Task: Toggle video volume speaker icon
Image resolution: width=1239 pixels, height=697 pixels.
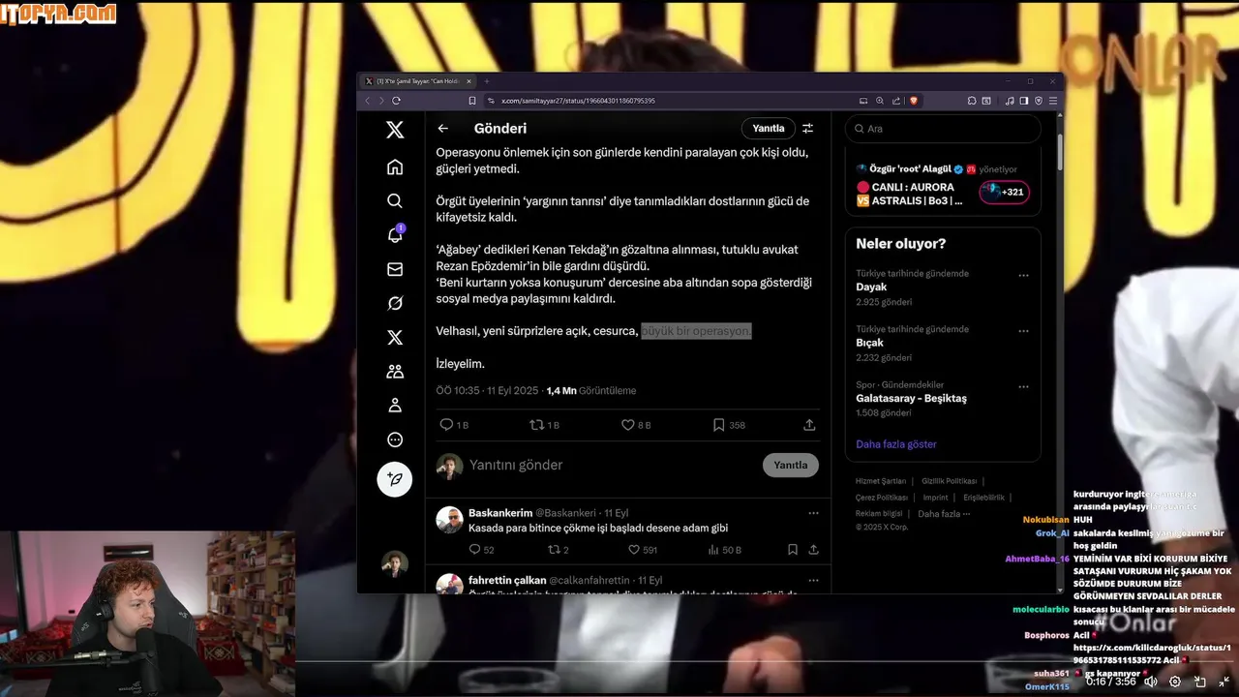Action: [1150, 682]
